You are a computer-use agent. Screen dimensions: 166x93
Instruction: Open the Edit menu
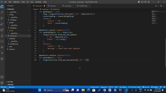tap(10, 2)
